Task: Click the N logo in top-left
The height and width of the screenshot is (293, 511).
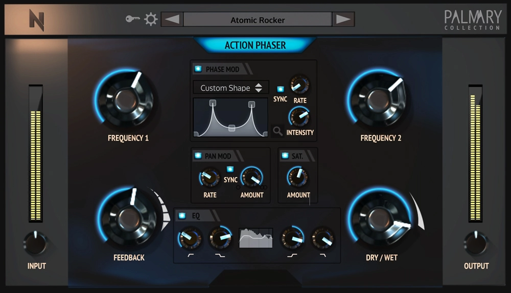Action: pyautogui.click(x=36, y=20)
